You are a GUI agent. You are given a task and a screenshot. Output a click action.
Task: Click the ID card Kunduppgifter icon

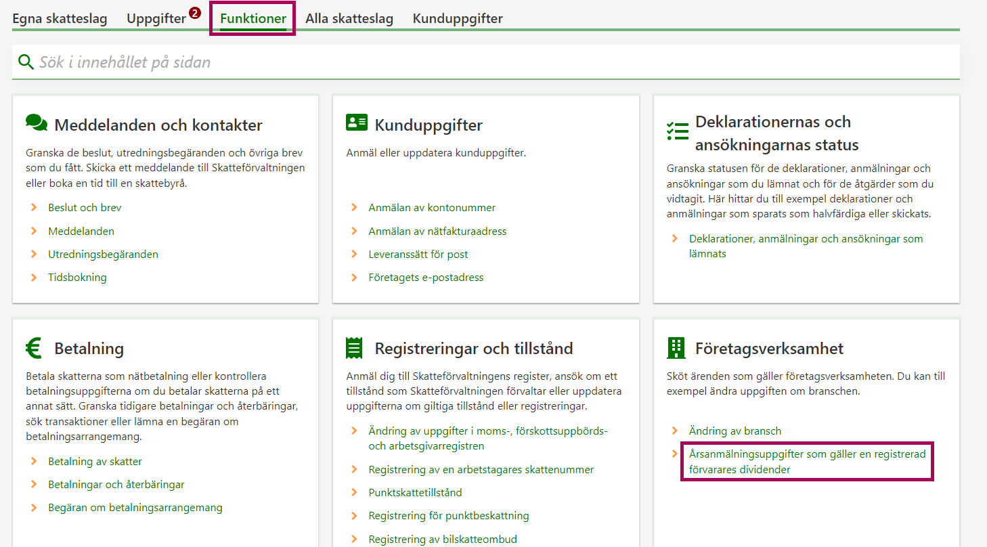tap(356, 123)
